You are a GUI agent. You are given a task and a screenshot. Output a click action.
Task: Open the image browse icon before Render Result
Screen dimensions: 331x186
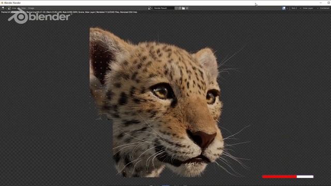point(150,8)
